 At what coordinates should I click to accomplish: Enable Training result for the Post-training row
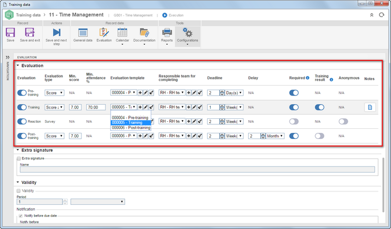(x=320, y=136)
